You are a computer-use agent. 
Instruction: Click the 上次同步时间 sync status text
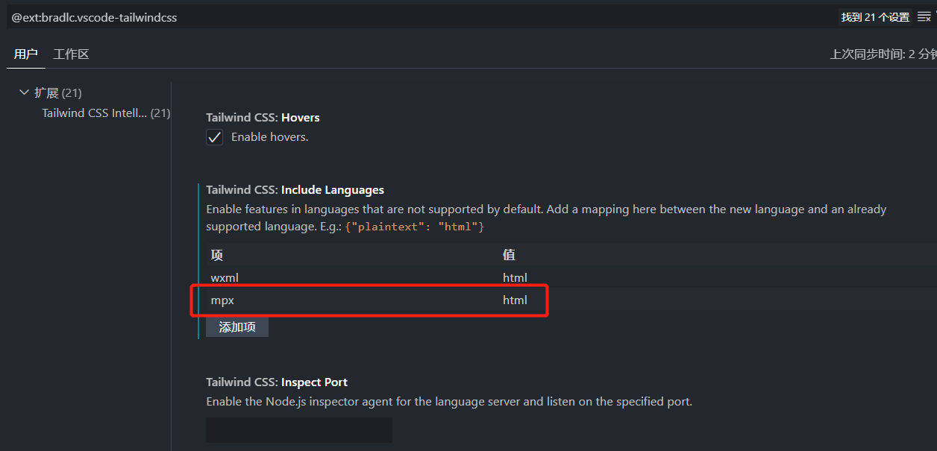point(883,54)
